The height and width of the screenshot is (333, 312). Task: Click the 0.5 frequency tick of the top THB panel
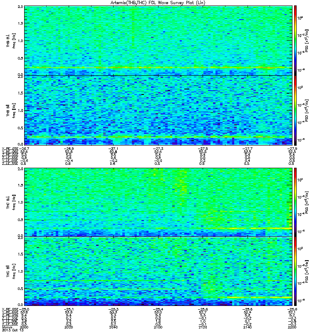click(x=20, y=58)
